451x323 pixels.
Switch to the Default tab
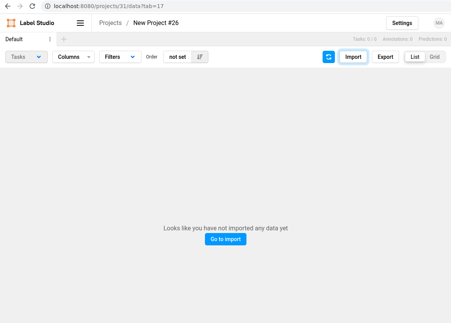14,39
